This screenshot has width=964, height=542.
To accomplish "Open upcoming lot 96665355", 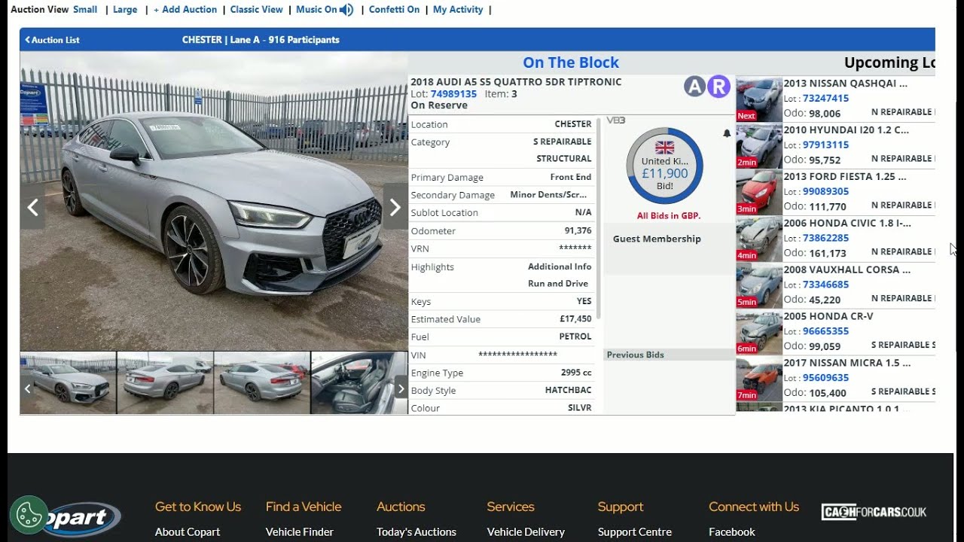I will [x=825, y=331].
